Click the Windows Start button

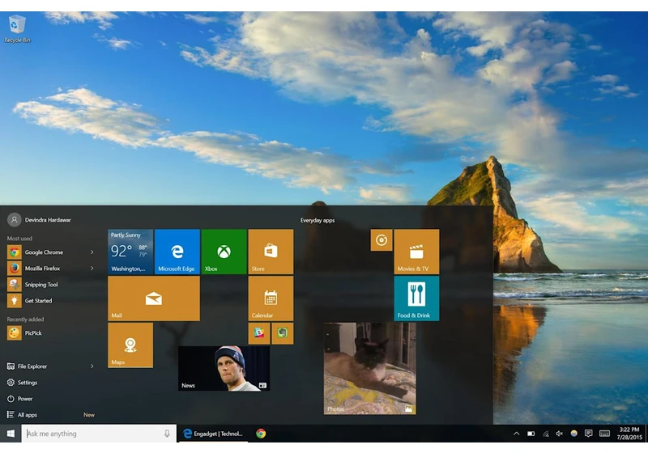pyautogui.click(x=11, y=434)
